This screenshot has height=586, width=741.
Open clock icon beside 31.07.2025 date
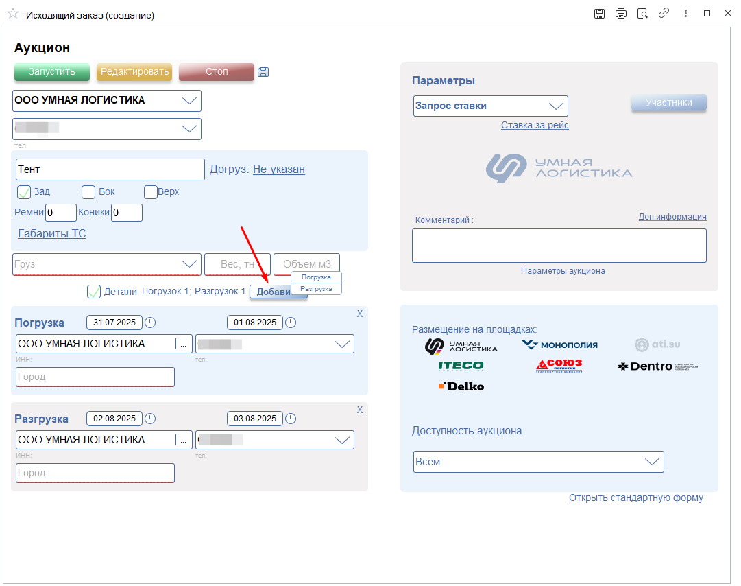tap(150, 323)
